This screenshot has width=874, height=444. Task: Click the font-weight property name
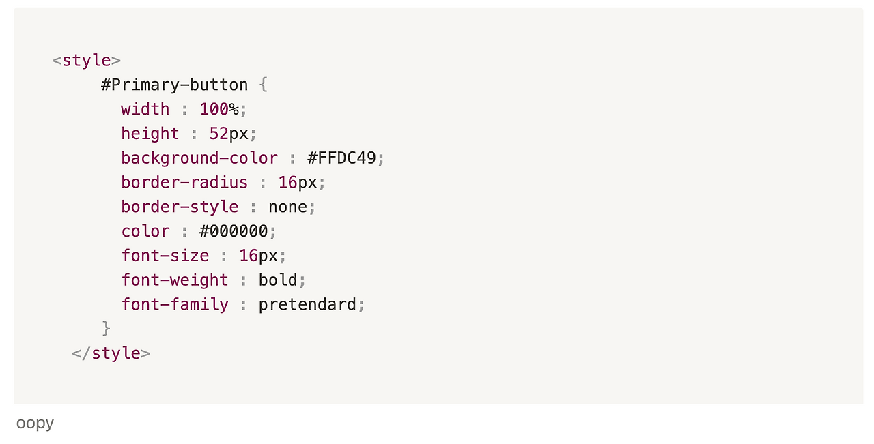(x=175, y=280)
